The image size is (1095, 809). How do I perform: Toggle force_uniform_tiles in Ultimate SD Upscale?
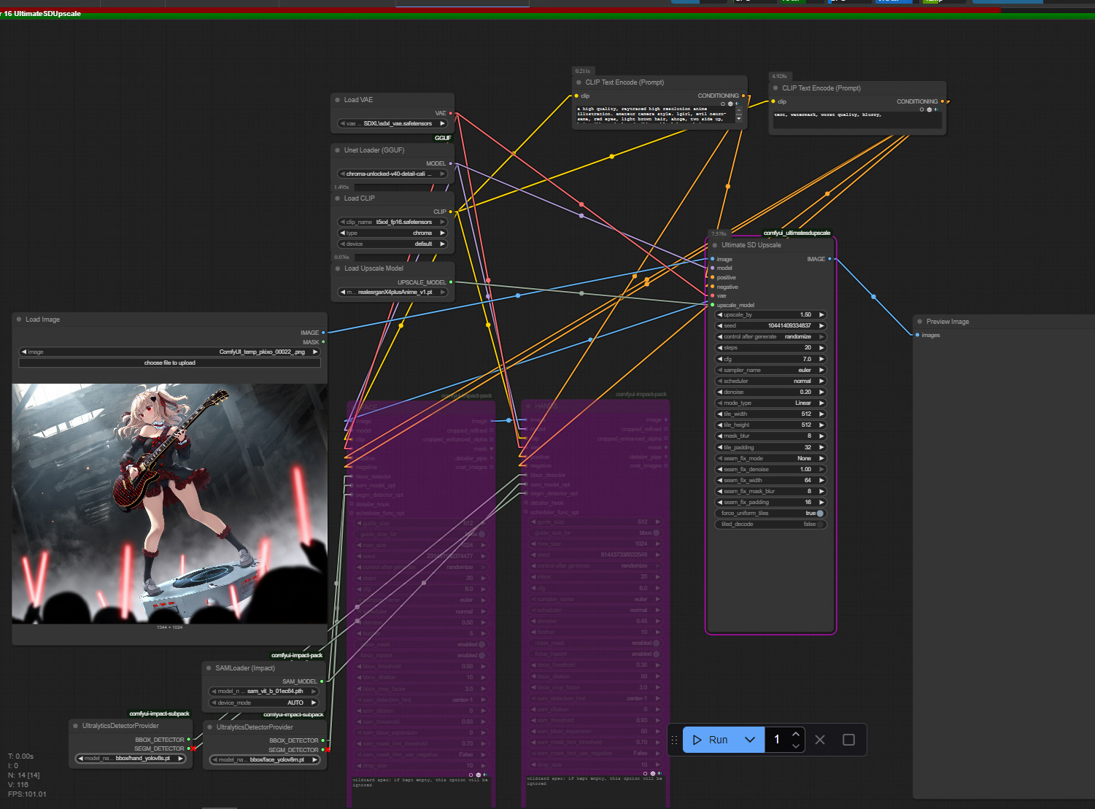click(771, 514)
